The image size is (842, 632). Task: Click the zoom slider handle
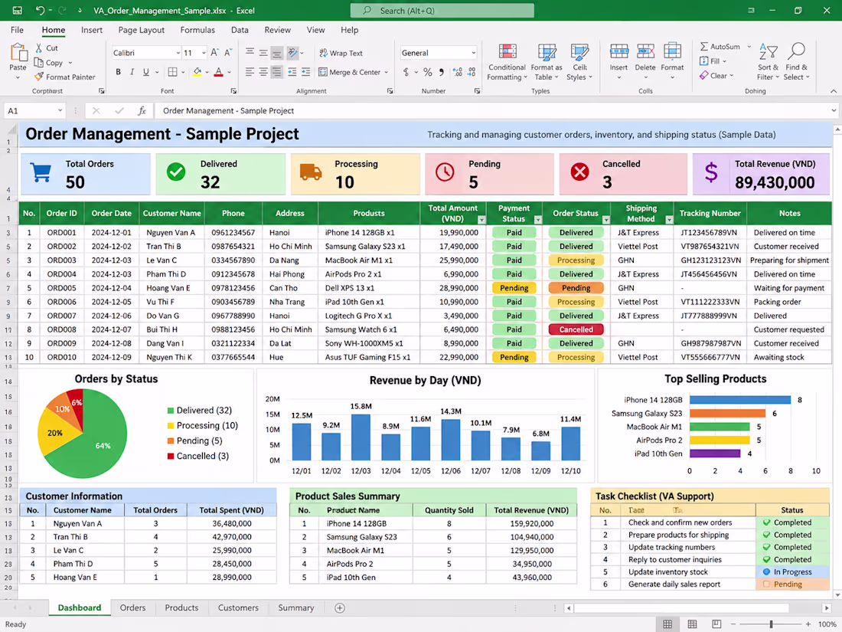pos(771,624)
